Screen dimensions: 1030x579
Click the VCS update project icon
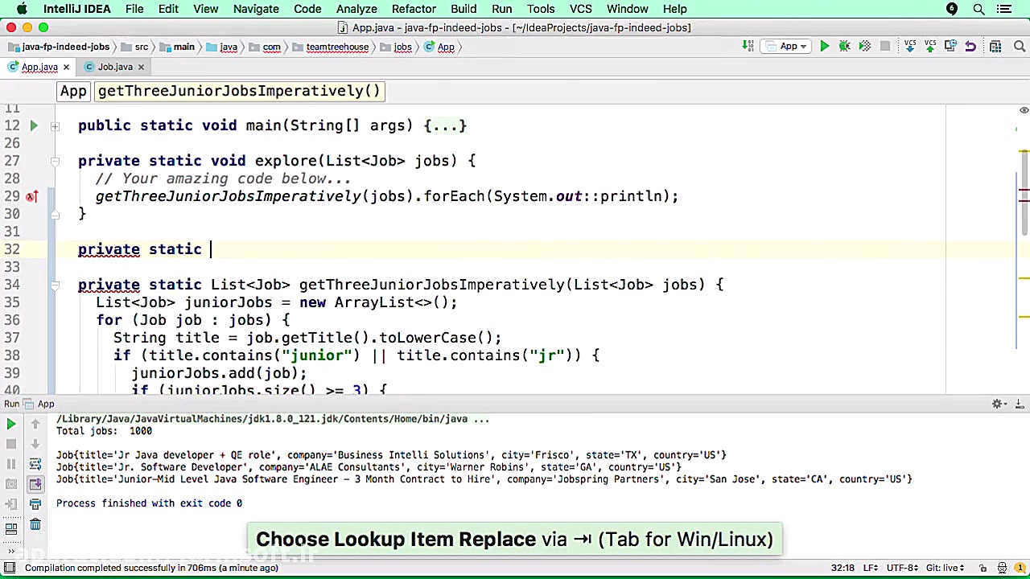910,47
